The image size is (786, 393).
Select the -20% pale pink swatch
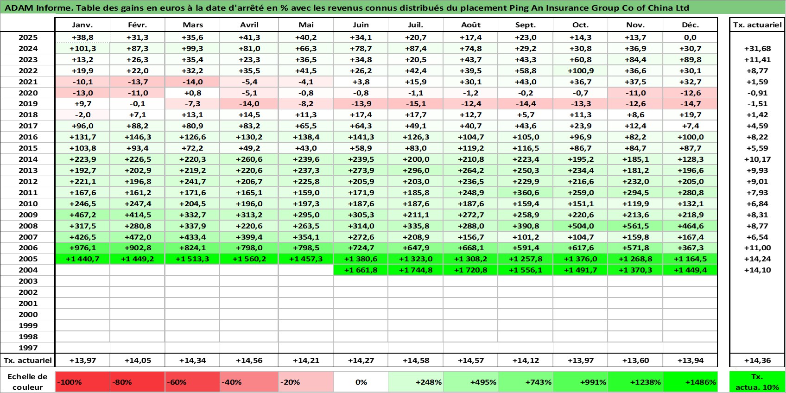click(x=306, y=382)
